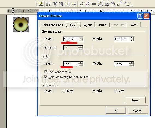Click the Less Contrast icon
This screenshot has height=128, width=155.
[x=61, y=4]
